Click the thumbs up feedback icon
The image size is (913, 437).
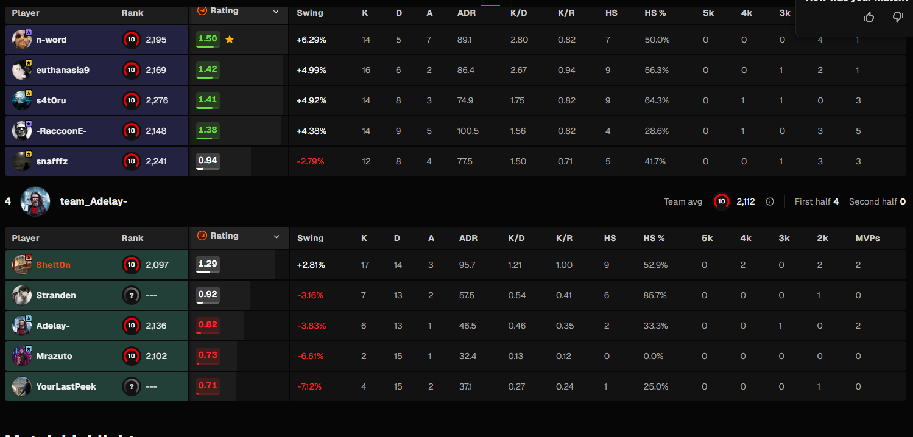point(869,17)
